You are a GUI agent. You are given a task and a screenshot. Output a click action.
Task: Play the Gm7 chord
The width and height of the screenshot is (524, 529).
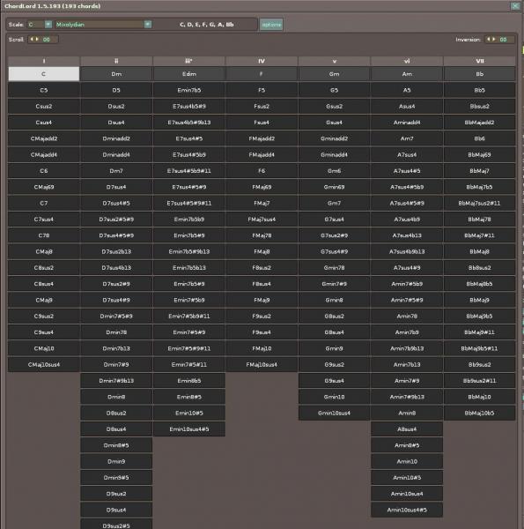pos(335,203)
